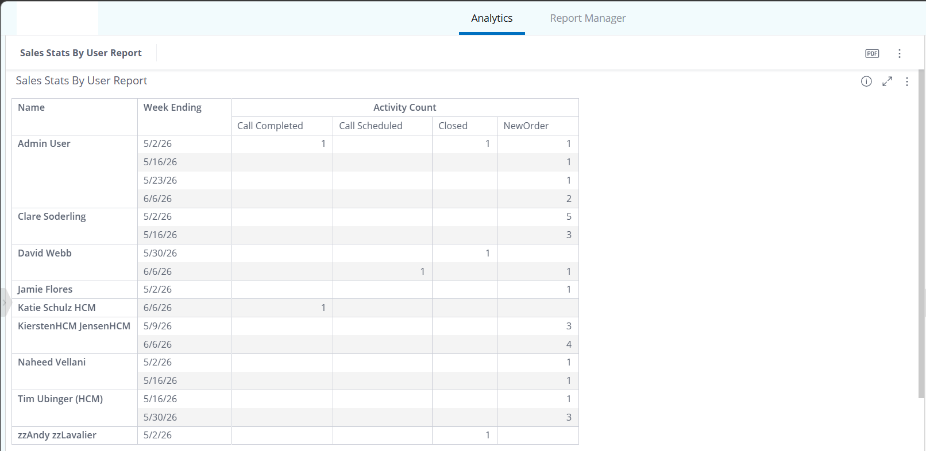Expand report widget to full screen
Viewport: 926px width, 451px height.
(x=888, y=81)
